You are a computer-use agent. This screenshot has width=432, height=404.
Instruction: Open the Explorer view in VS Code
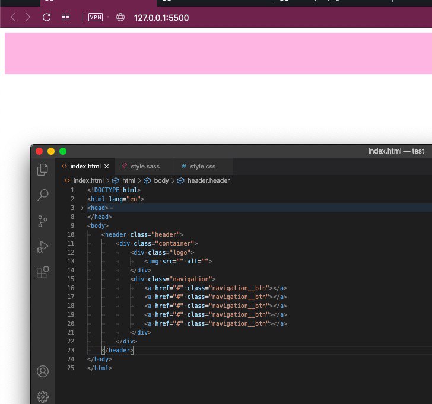[x=43, y=170]
